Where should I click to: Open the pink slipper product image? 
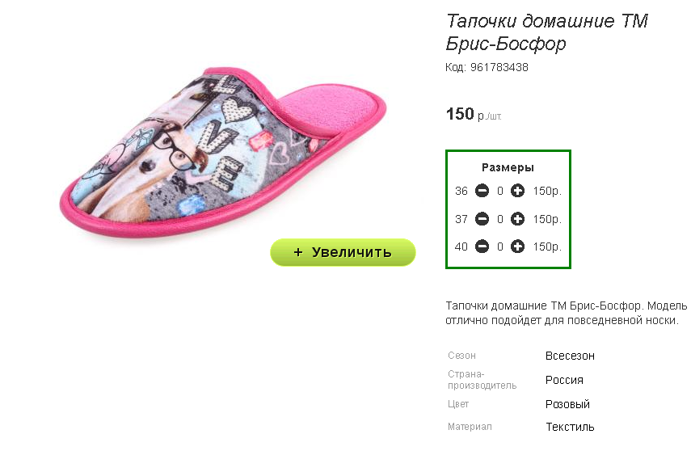click(222, 154)
